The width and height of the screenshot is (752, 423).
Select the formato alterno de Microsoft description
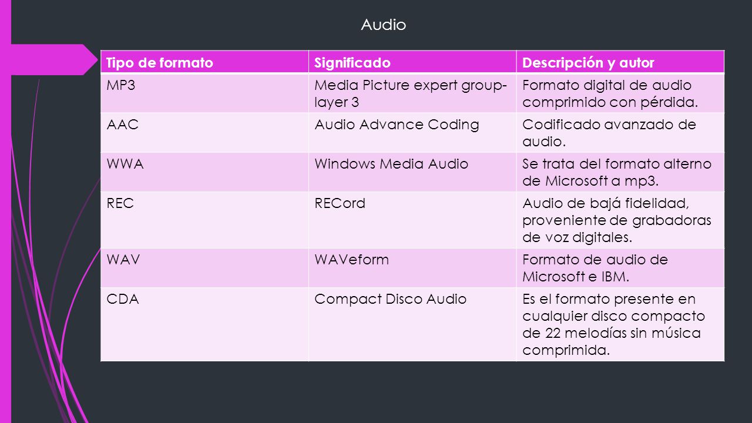[620, 172]
